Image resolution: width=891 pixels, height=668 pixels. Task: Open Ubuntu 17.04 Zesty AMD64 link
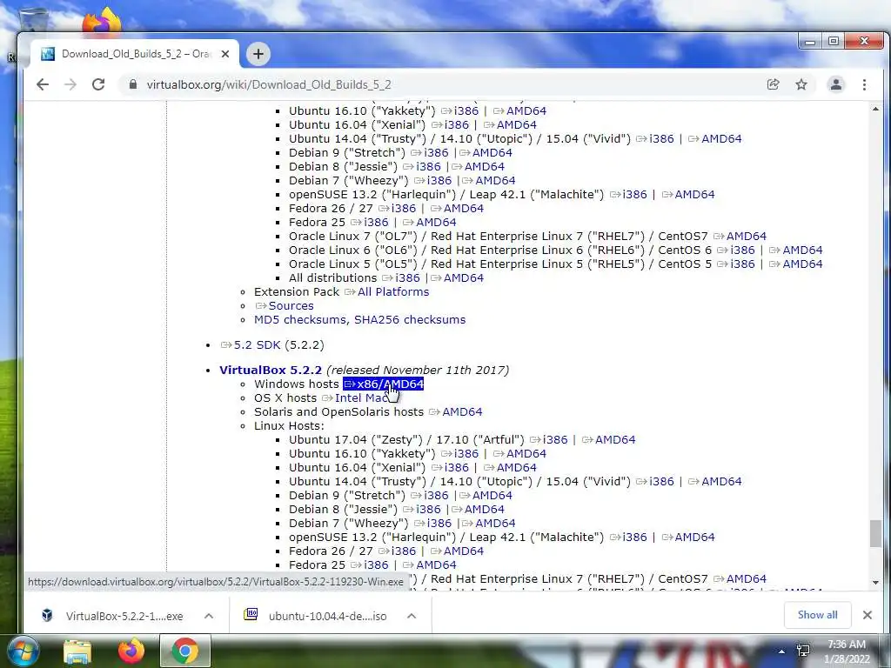coord(609,439)
